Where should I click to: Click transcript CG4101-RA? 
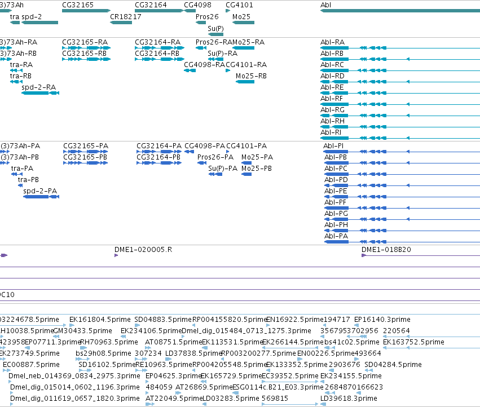[x=246, y=65]
